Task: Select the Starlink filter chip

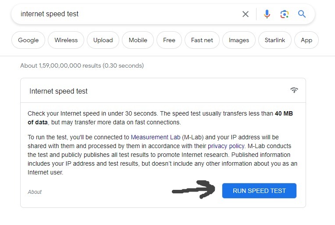Action: pos(275,40)
